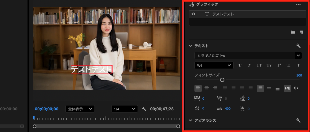
Task: Apply all caps text style
Action: [259, 65]
